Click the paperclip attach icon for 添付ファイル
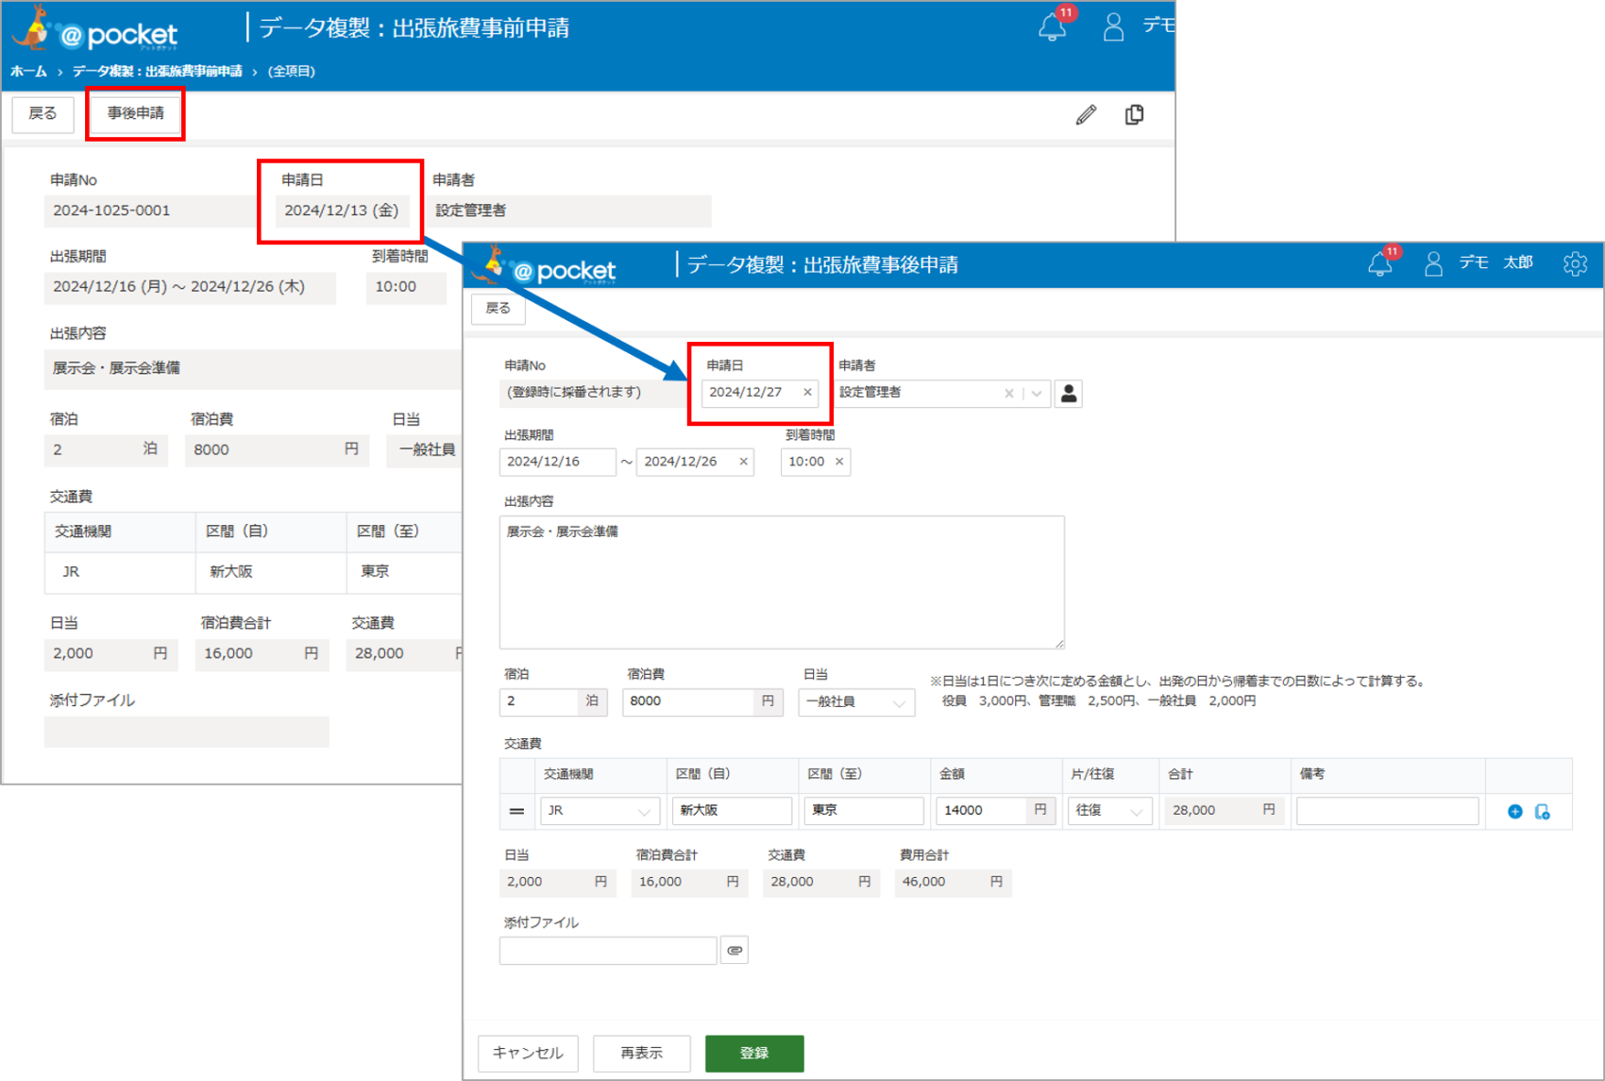Screen dimensions: 1605x1081 [735, 951]
